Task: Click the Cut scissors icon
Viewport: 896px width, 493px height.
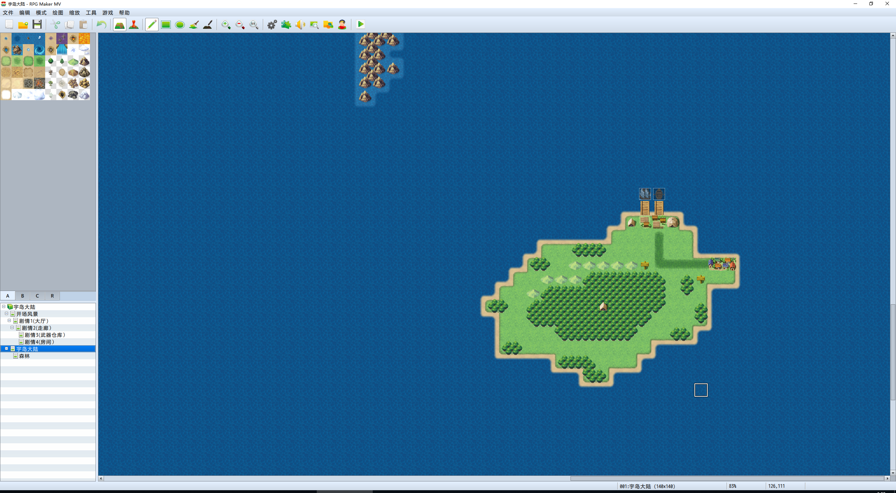Action: [55, 25]
